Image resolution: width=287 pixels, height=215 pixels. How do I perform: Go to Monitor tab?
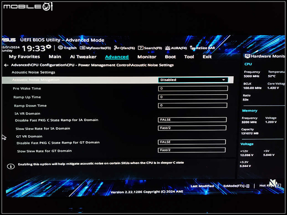pyautogui.click(x=147, y=57)
